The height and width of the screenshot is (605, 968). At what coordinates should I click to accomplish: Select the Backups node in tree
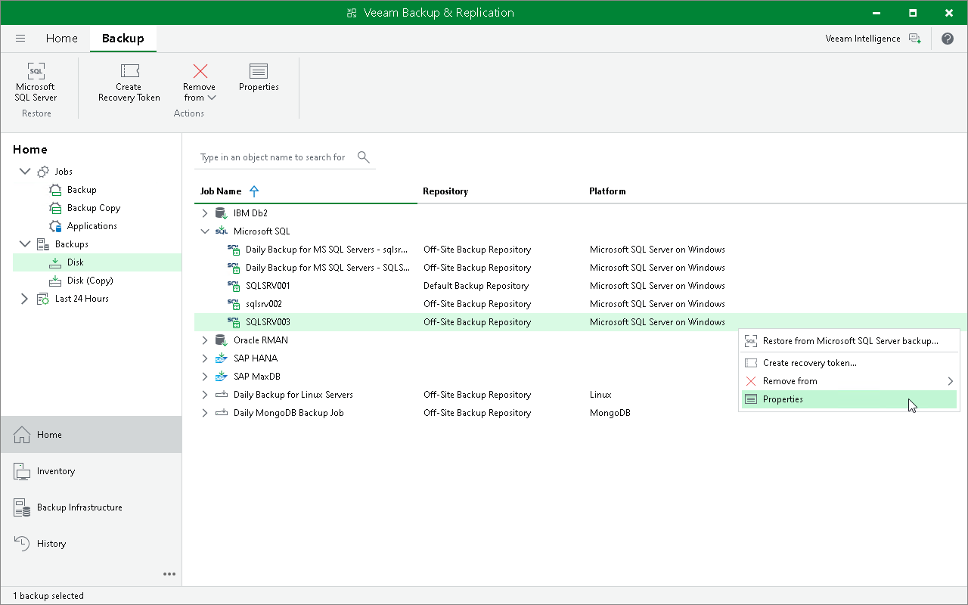click(72, 244)
